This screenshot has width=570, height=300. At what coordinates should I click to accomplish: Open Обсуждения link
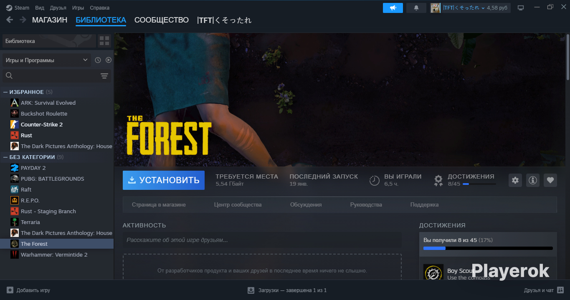[x=306, y=205]
